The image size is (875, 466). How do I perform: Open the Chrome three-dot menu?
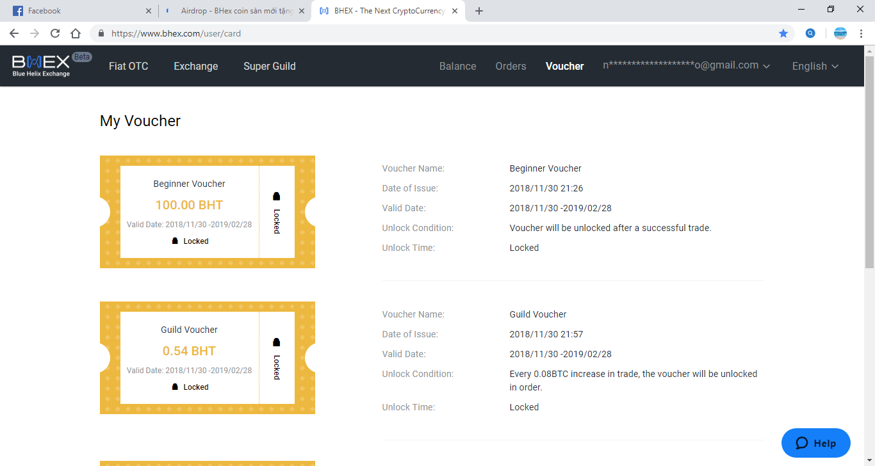tap(862, 33)
